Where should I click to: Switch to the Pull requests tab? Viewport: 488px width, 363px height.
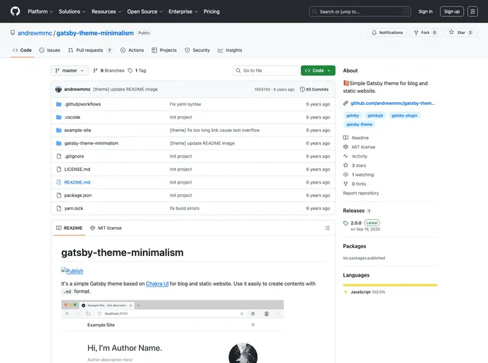(x=90, y=50)
